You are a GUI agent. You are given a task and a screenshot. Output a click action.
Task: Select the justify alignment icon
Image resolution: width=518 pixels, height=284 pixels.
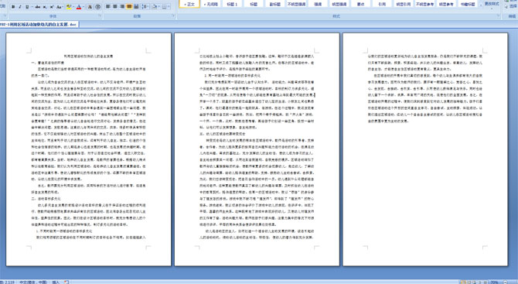pyautogui.click(x=129, y=7)
